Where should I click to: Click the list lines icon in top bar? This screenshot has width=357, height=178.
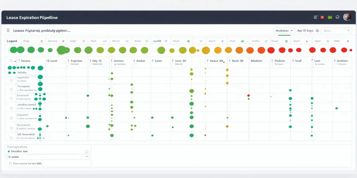(315, 17)
